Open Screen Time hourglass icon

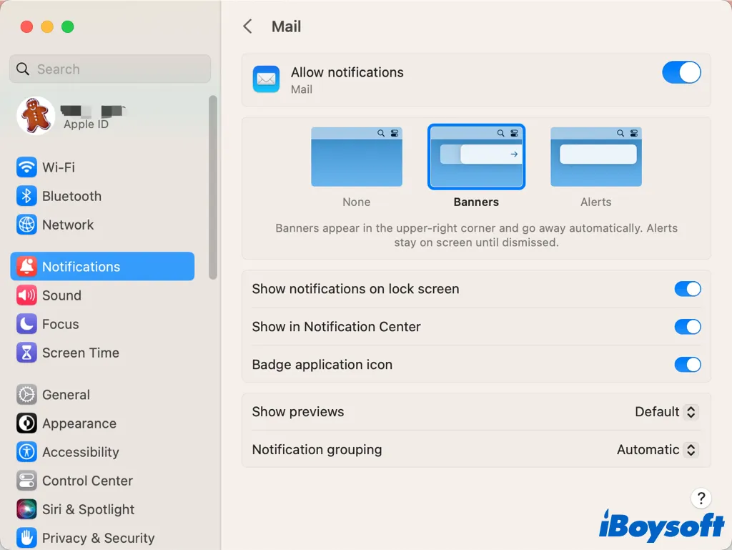coord(26,353)
